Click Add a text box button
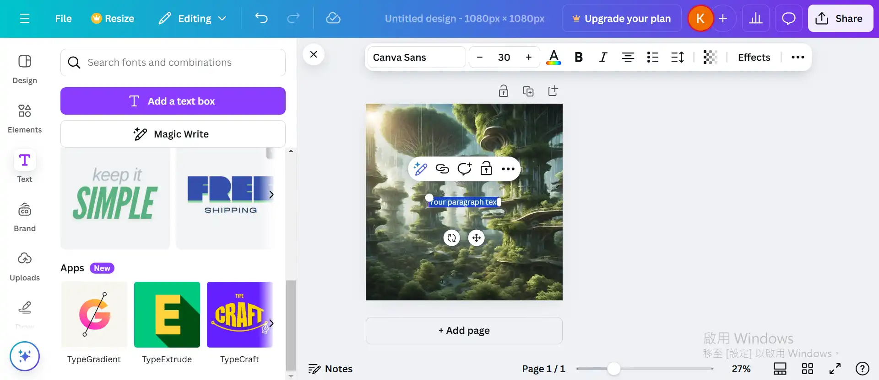This screenshot has height=380, width=879. (x=173, y=101)
